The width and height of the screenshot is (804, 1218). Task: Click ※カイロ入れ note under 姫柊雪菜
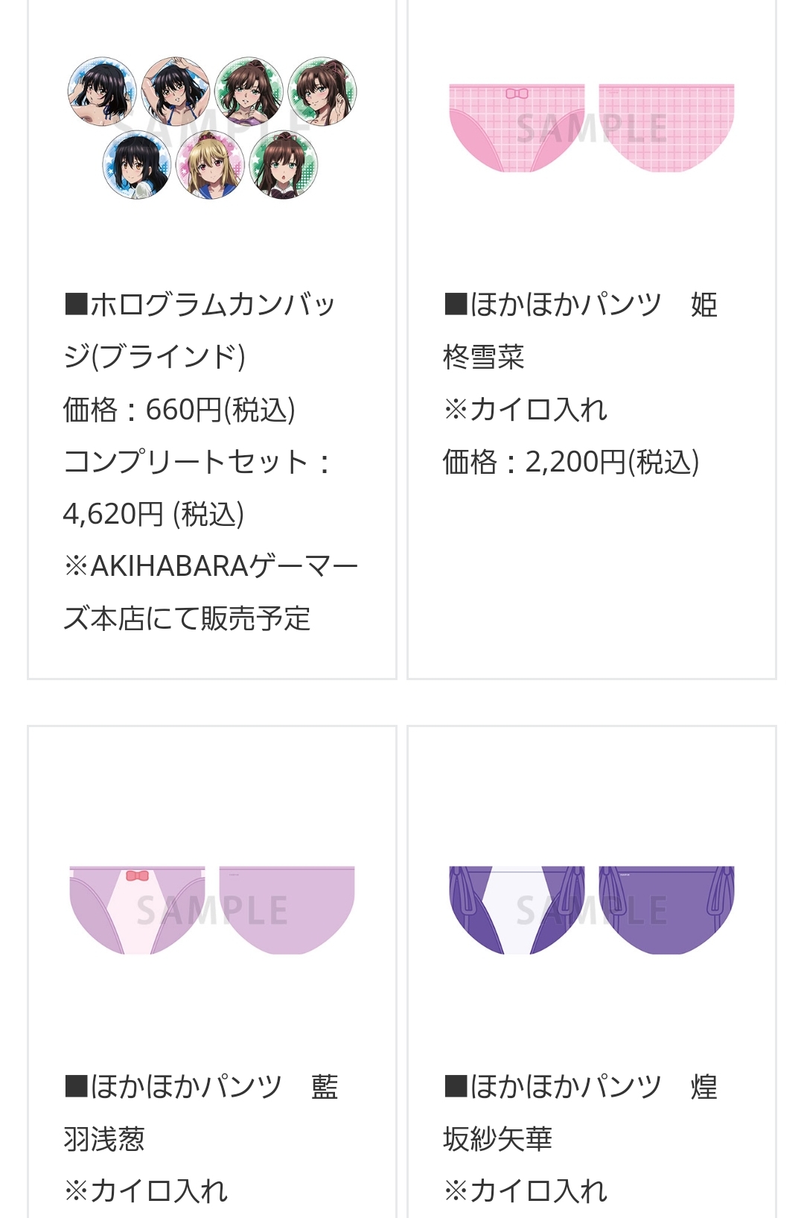[x=526, y=409]
